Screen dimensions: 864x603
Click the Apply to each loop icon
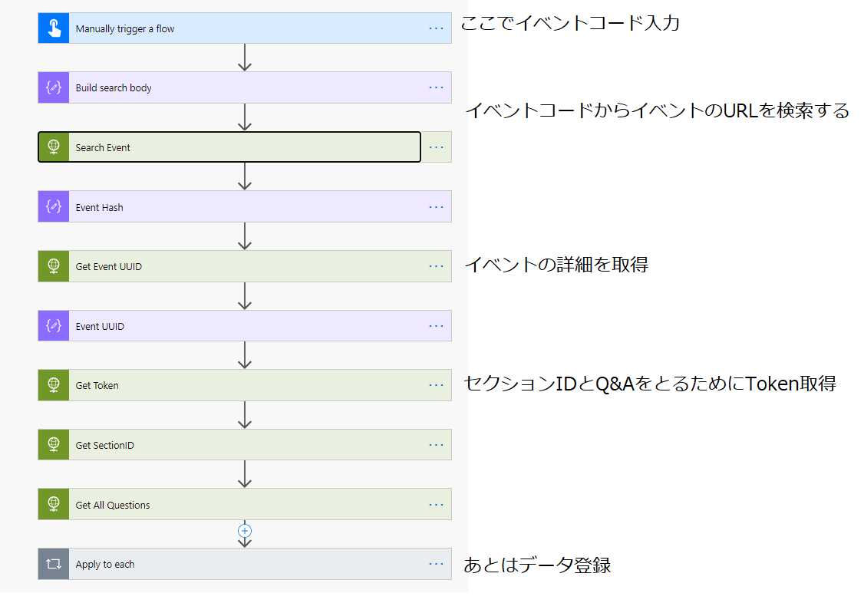54,564
